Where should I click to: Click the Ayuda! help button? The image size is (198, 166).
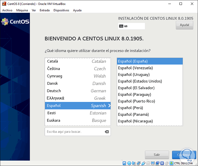(184, 25)
